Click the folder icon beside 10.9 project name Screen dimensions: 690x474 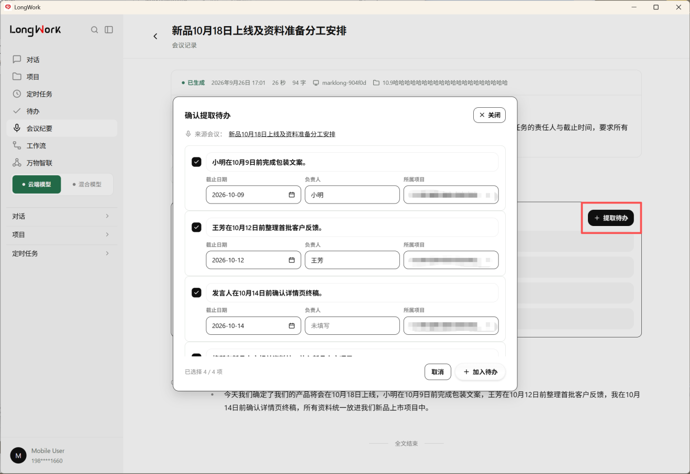point(376,83)
